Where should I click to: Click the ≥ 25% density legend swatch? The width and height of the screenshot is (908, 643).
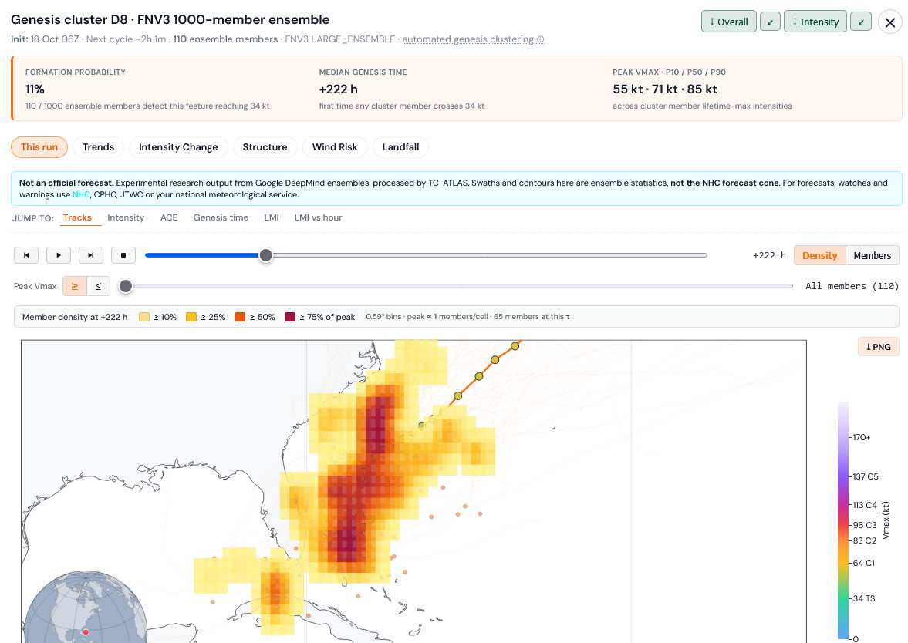(x=191, y=317)
